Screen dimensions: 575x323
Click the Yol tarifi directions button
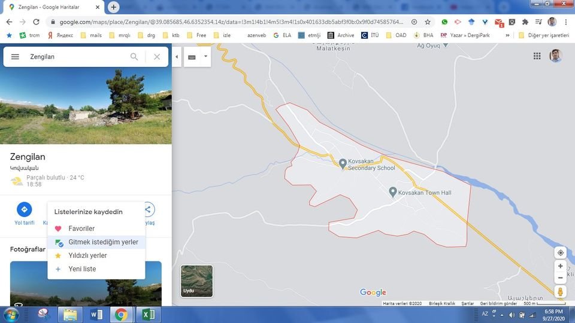coord(25,210)
